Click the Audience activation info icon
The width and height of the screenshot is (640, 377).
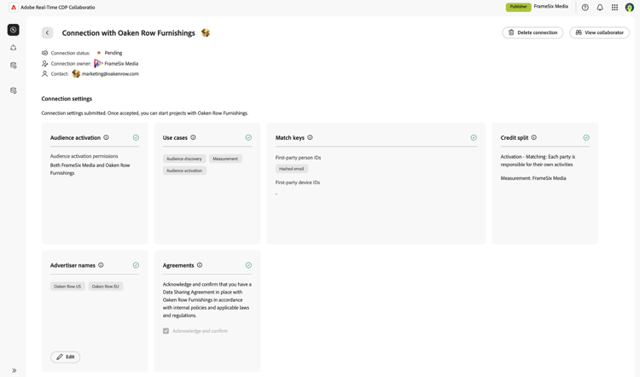[106, 137]
